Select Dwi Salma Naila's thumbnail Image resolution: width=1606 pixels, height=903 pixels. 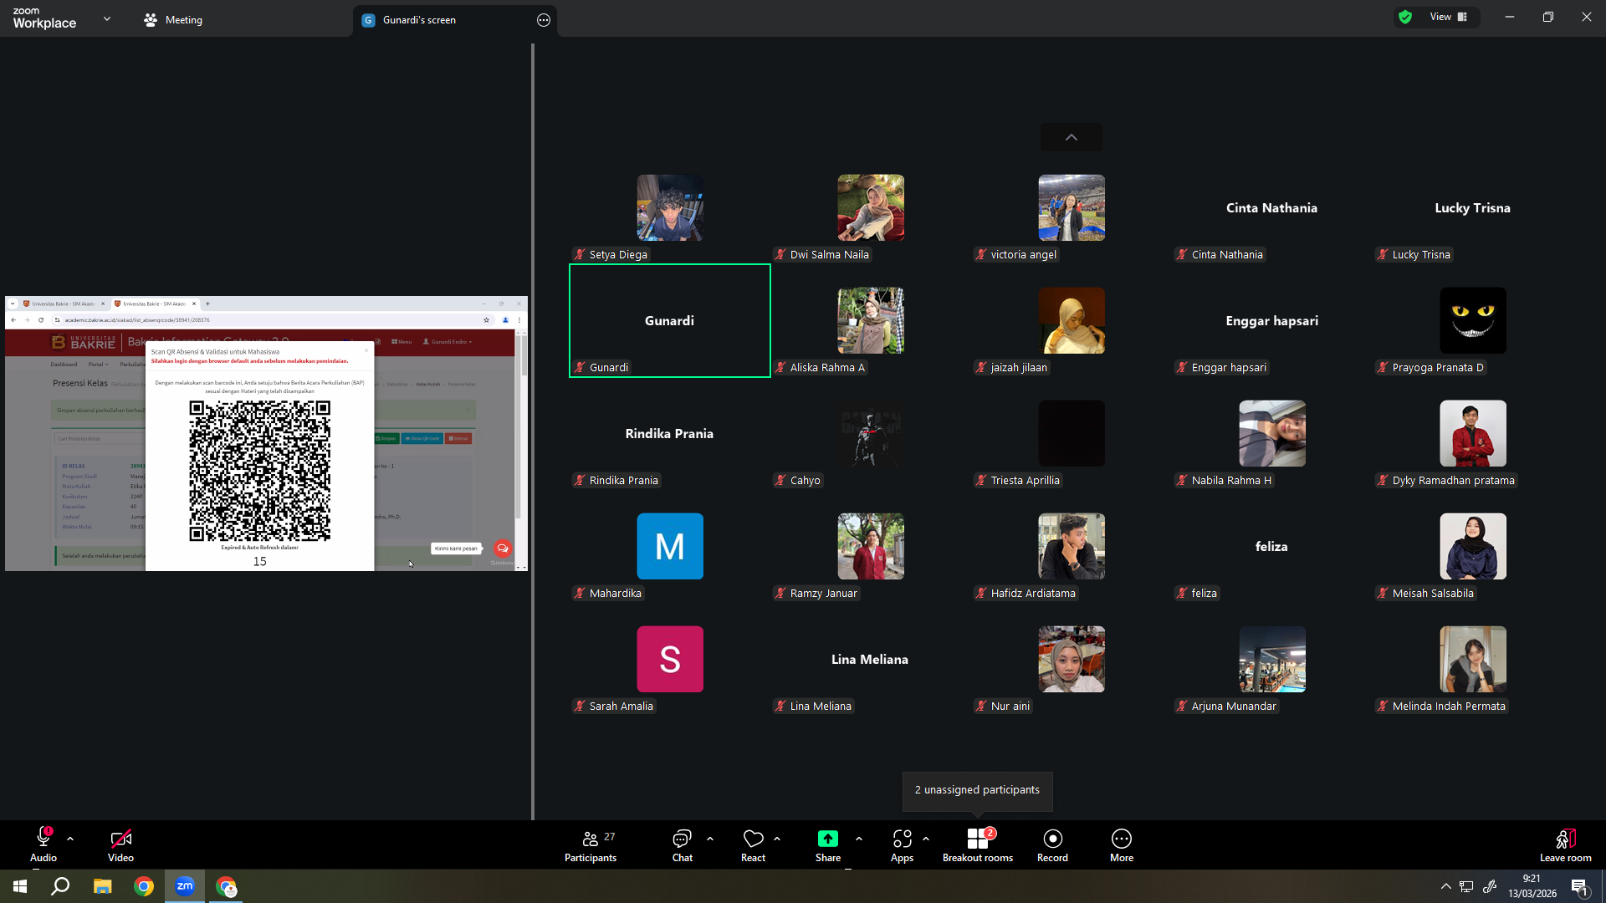click(871, 207)
